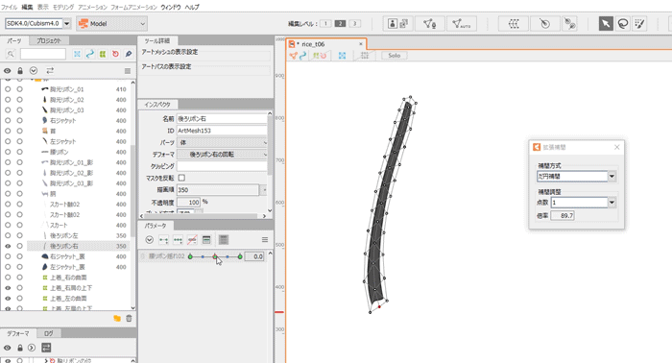Open the Parts panel hamburger menu
This screenshot has height=363, width=672.
click(128, 71)
